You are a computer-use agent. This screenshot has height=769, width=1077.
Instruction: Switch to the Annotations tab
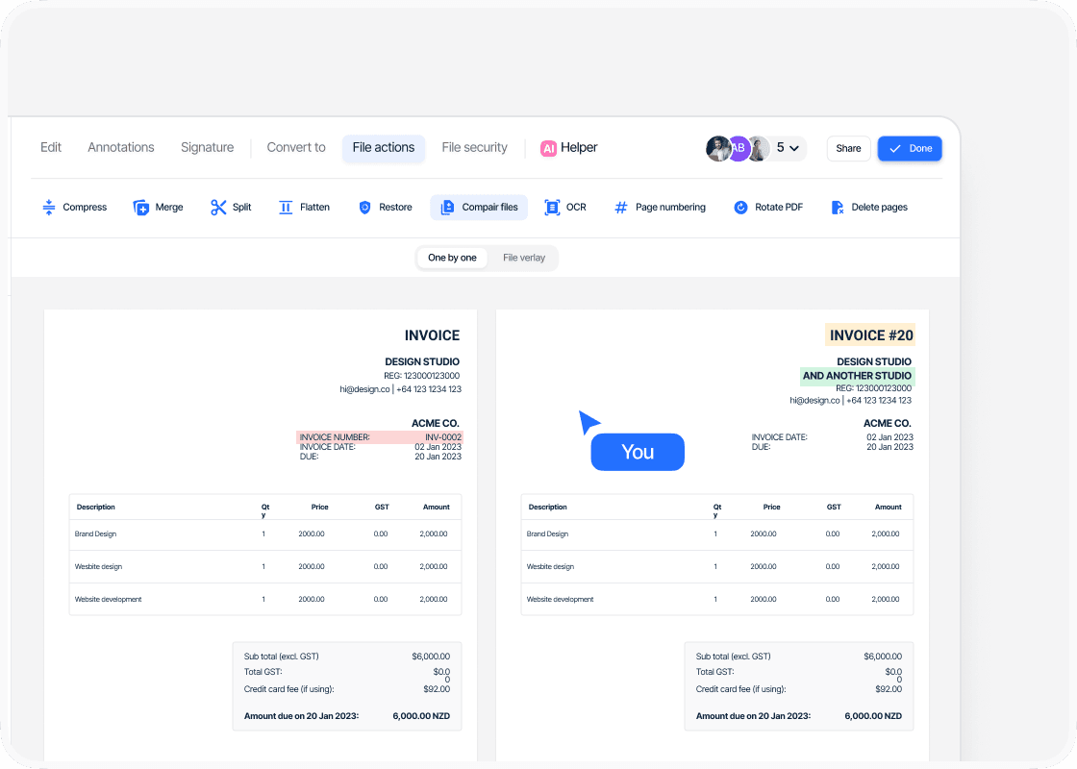(x=121, y=148)
